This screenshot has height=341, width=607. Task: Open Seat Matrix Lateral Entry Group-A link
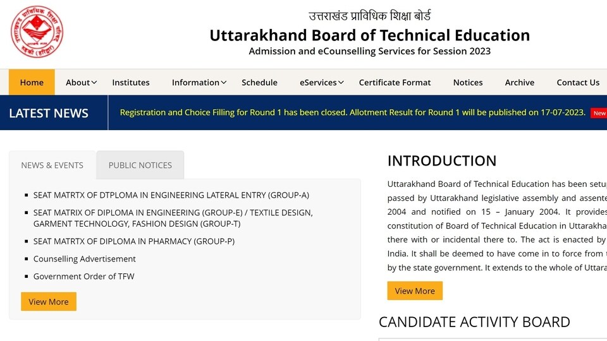171,195
